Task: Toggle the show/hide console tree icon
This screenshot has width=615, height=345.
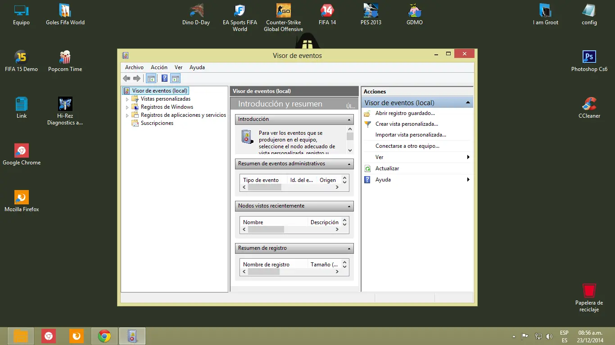Action: click(x=151, y=79)
